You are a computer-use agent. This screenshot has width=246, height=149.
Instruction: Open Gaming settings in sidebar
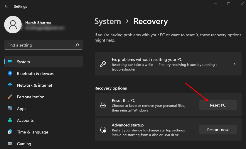tap(24, 144)
